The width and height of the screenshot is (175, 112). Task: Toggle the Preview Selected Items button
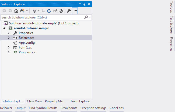(x=75, y=11)
